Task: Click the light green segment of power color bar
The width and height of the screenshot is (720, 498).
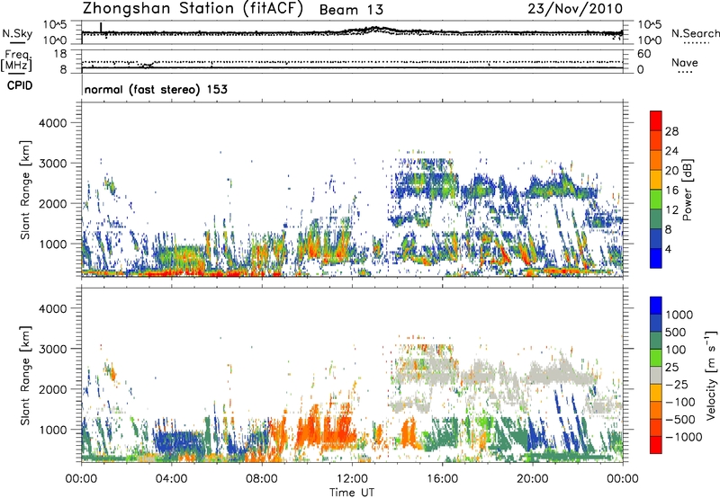Action: pyautogui.click(x=656, y=200)
